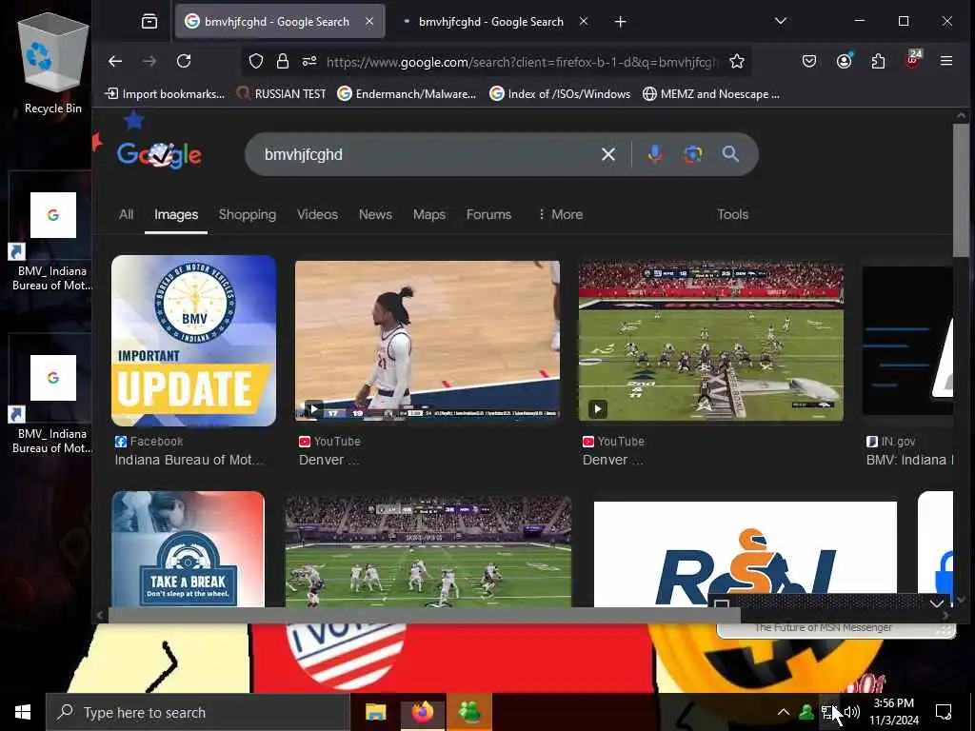
Task: Click the uBlock extension badge 24
Action: 913,59
